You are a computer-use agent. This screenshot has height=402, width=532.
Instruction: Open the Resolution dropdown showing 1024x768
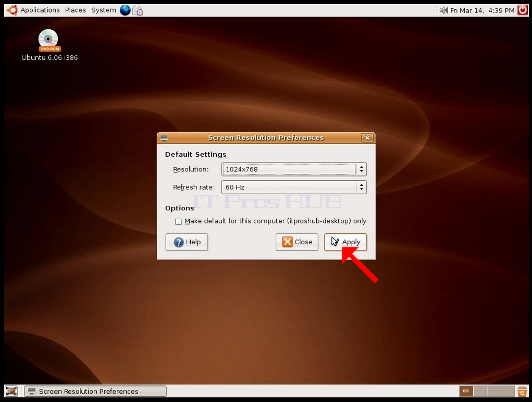tap(294, 169)
